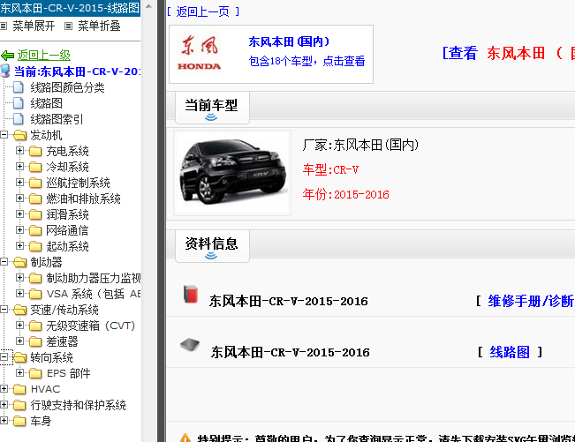
Task: Collapse the 转向系统 tree node
Action: click(x=4, y=357)
